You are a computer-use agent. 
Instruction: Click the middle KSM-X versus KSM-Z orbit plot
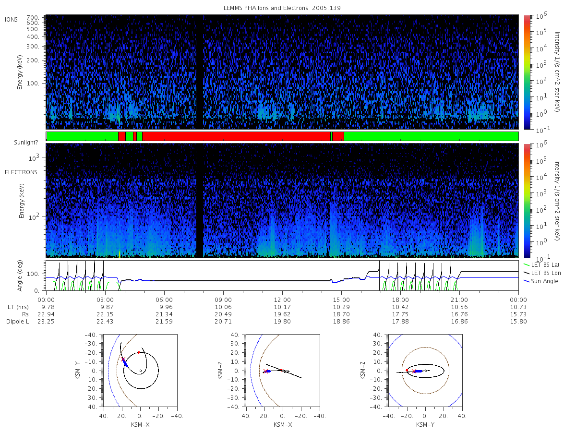[282, 371]
